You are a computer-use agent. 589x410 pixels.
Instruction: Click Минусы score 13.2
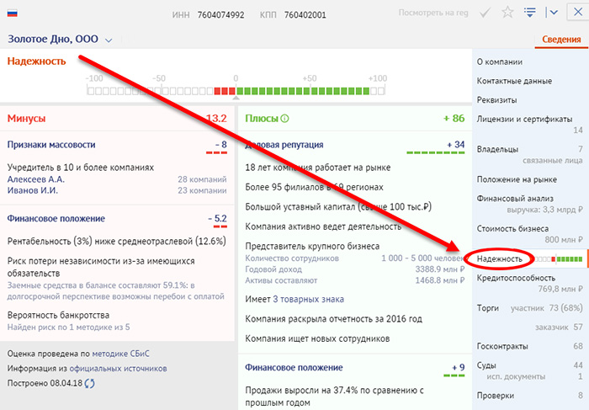point(216,119)
